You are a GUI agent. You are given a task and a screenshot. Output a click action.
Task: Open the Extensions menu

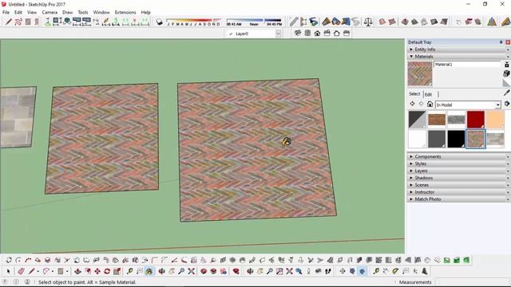pyautogui.click(x=125, y=13)
